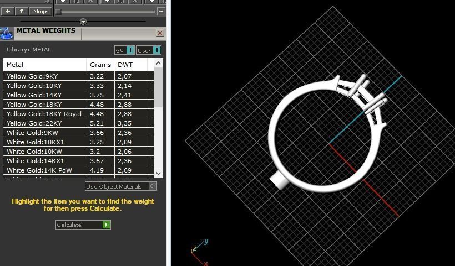Open the Mngr manager button

pyautogui.click(x=41, y=12)
